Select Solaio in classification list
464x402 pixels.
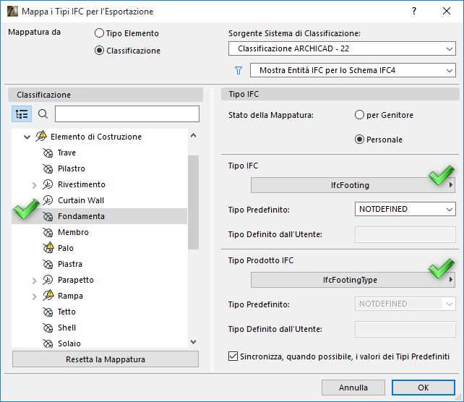pyautogui.click(x=69, y=343)
